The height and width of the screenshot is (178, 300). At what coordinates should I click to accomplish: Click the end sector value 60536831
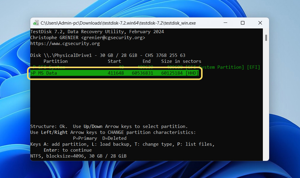(x=142, y=73)
